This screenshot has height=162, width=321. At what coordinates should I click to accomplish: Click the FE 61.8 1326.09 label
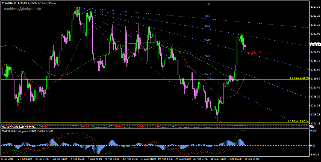(299, 78)
